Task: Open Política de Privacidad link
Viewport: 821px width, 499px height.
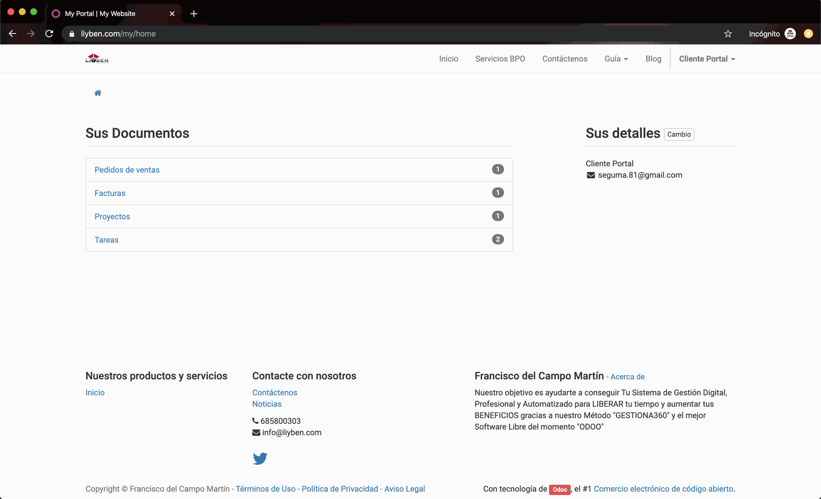Action: pyautogui.click(x=340, y=489)
